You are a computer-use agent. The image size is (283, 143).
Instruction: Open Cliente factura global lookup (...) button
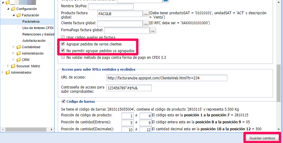click(146, 23)
